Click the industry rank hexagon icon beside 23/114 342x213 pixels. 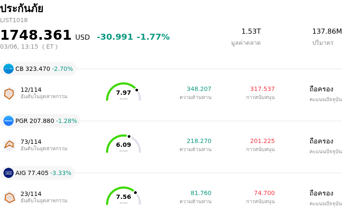tap(9, 197)
